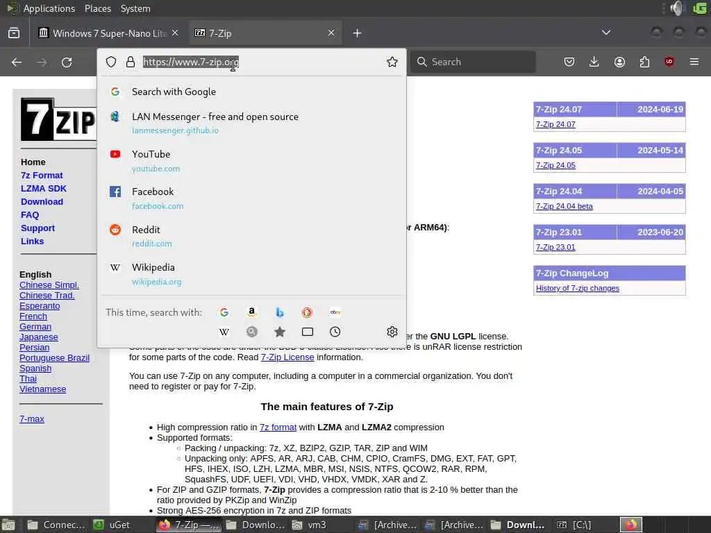Click the gray magnifier search engine icon
The width and height of the screenshot is (711, 533).
(x=251, y=332)
